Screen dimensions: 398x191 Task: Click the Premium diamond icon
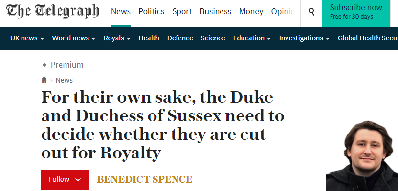point(44,65)
